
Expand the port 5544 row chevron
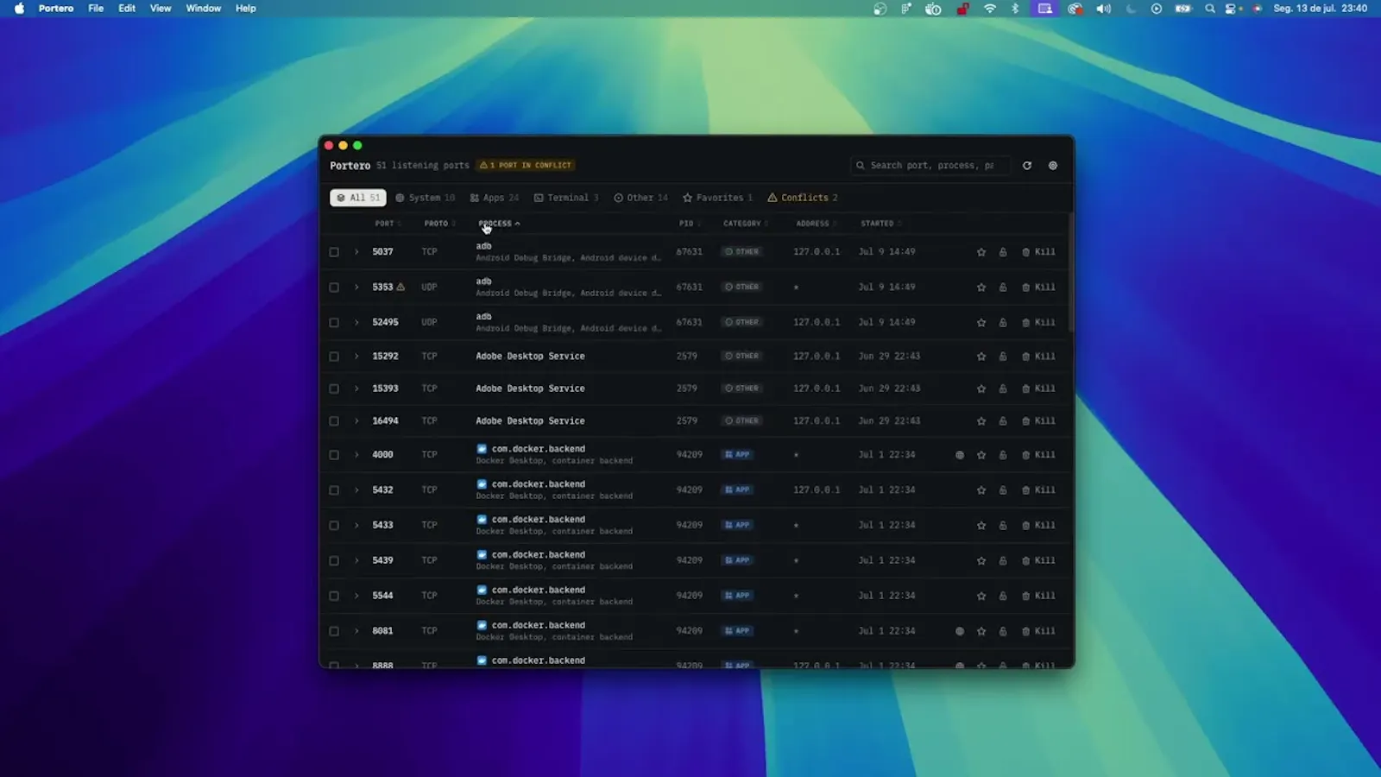click(x=356, y=596)
